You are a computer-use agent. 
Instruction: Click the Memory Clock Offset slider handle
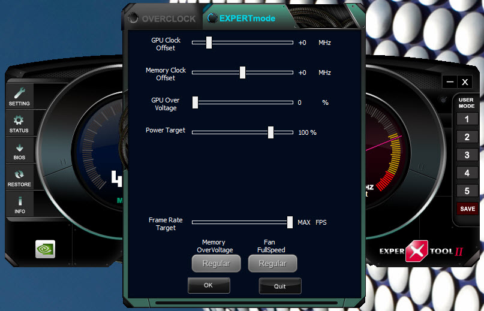click(243, 73)
